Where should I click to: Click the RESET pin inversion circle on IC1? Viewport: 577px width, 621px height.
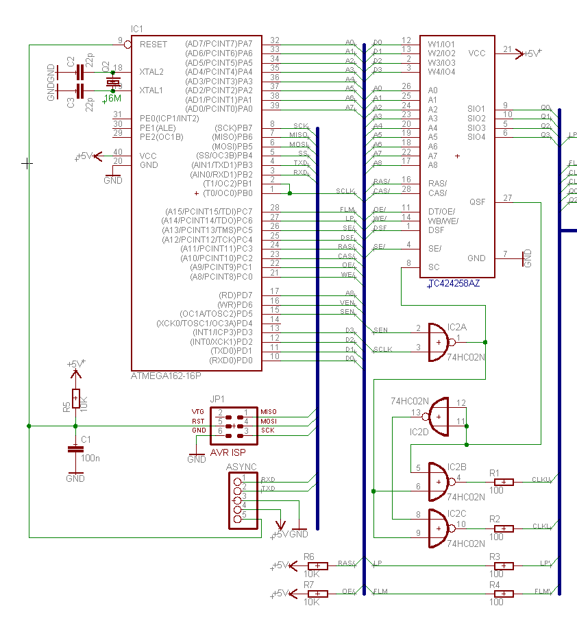pyautogui.click(x=127, y=45)
